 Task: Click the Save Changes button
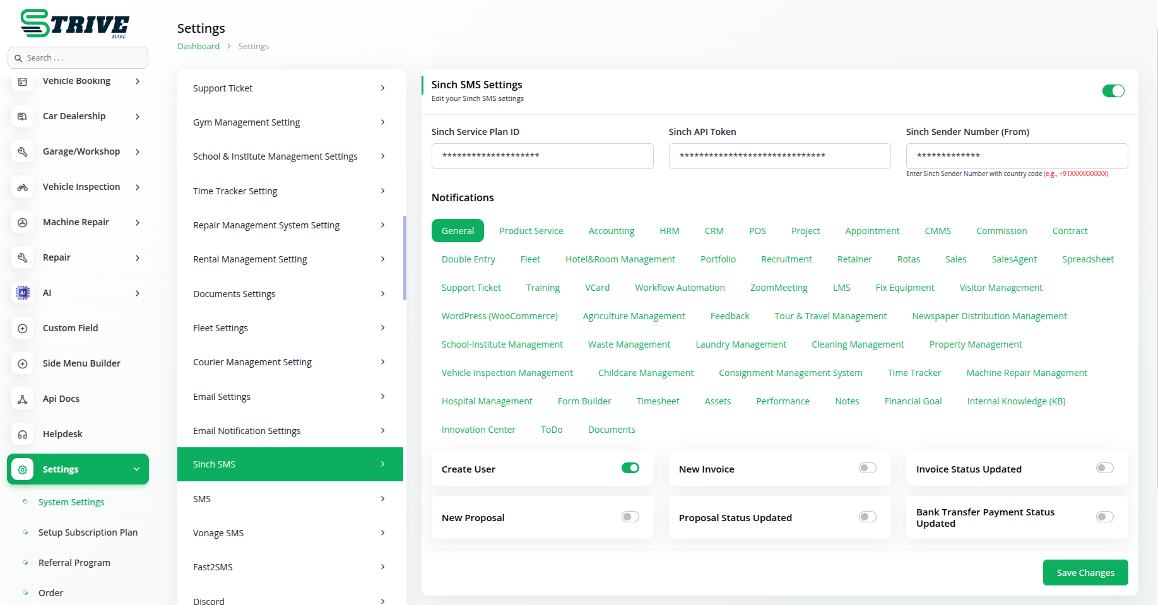point(1085,573)
